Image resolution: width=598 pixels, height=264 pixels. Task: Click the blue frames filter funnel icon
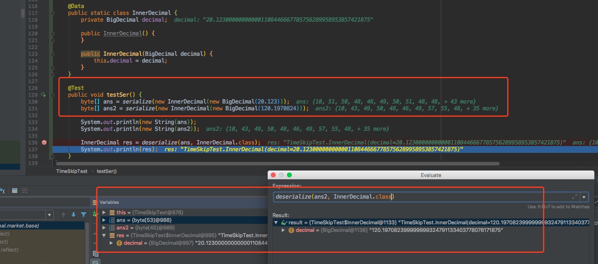[84, 215]
